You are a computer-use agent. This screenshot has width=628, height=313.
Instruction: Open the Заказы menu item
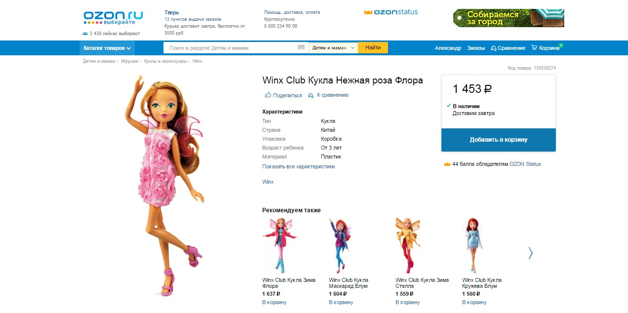[x=476, y=48]
